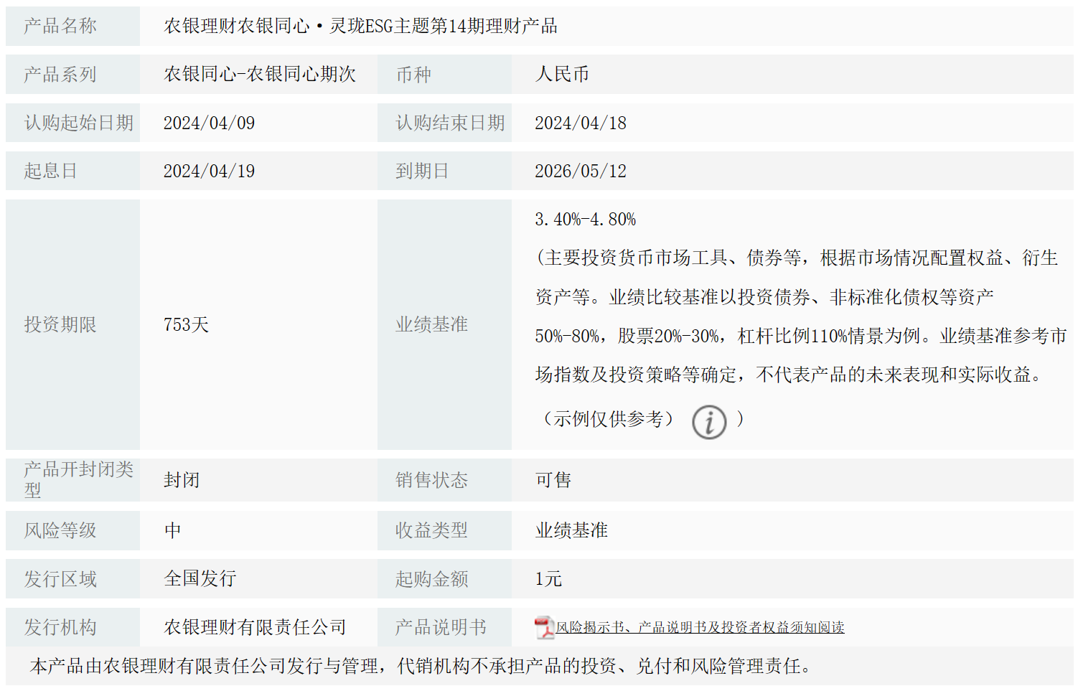Click the 币种 label cell
Image resolution: width=1078 pixels, height=691 pixels.
tap(444, 75)
